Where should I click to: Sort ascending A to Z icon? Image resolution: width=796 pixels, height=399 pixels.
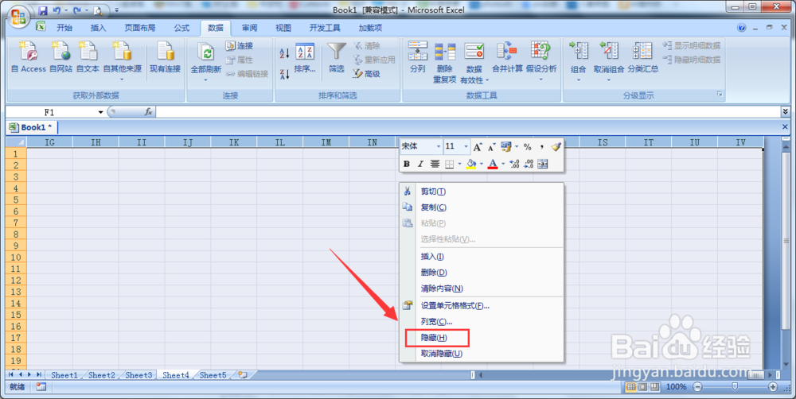click(285, 52)
